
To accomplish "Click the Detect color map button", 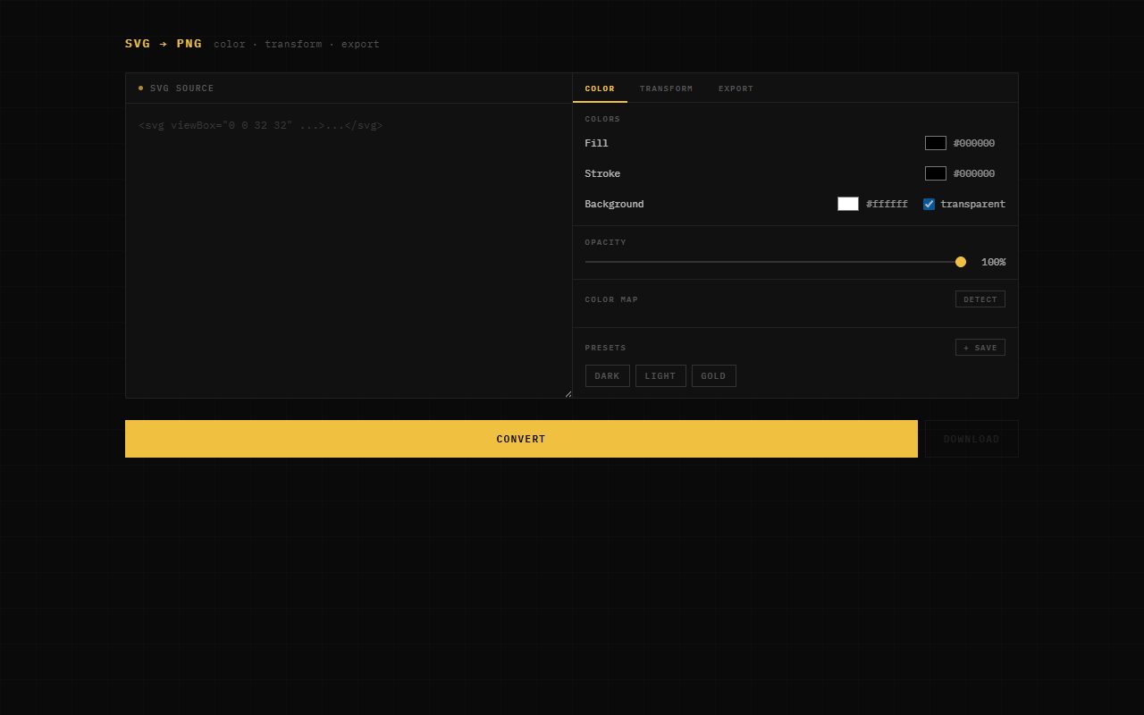I will pos(980,299).
